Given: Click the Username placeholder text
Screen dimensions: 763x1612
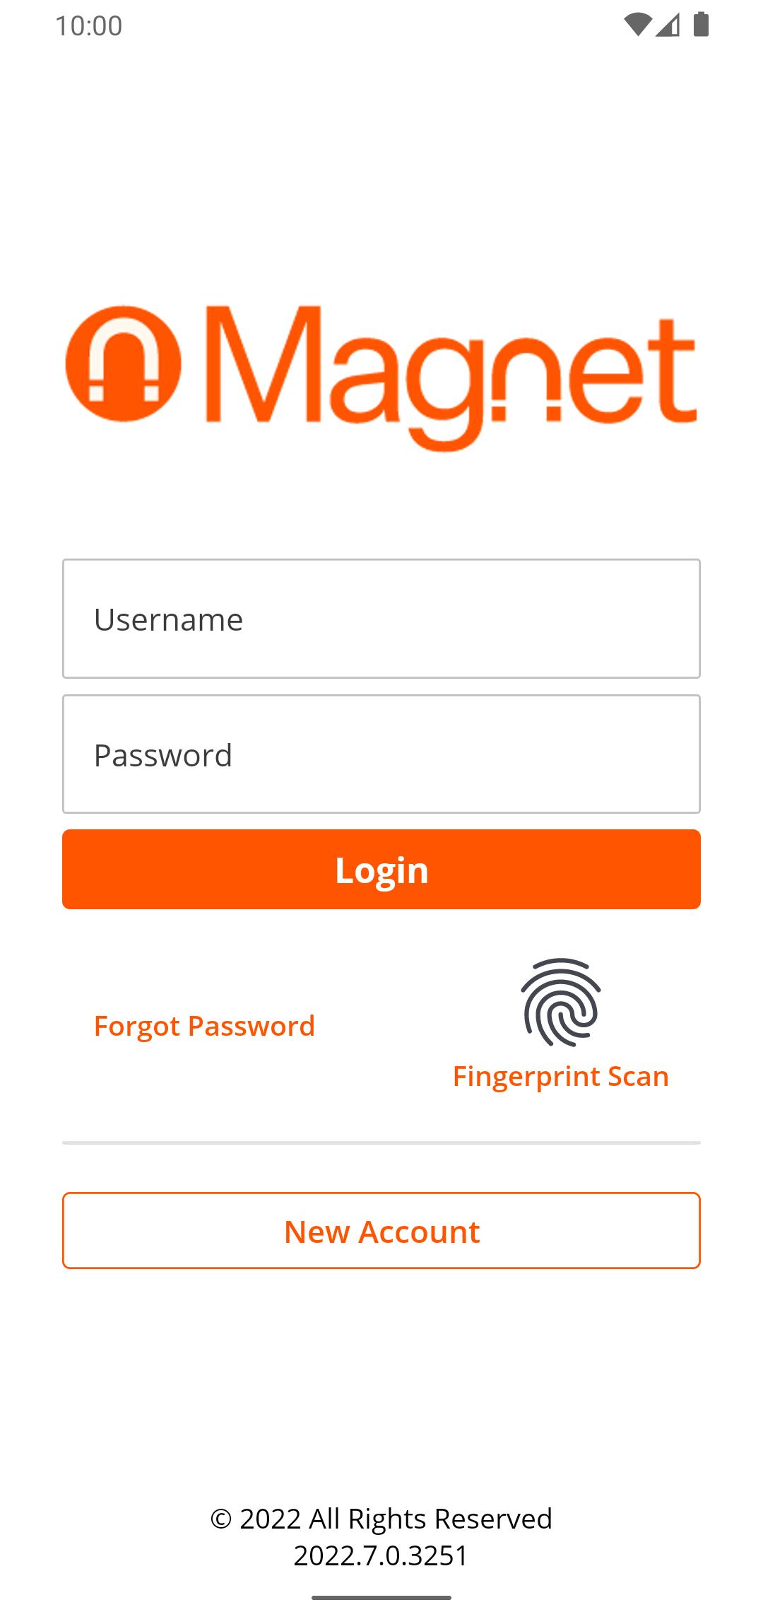Looking at the screenshot, I should click(169, 620).
